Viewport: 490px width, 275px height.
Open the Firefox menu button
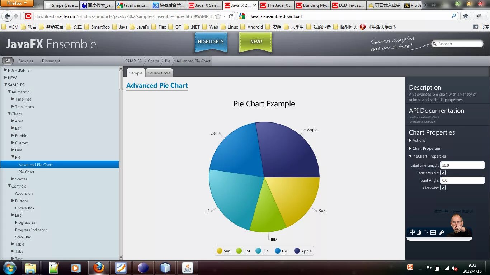point(17,3)
